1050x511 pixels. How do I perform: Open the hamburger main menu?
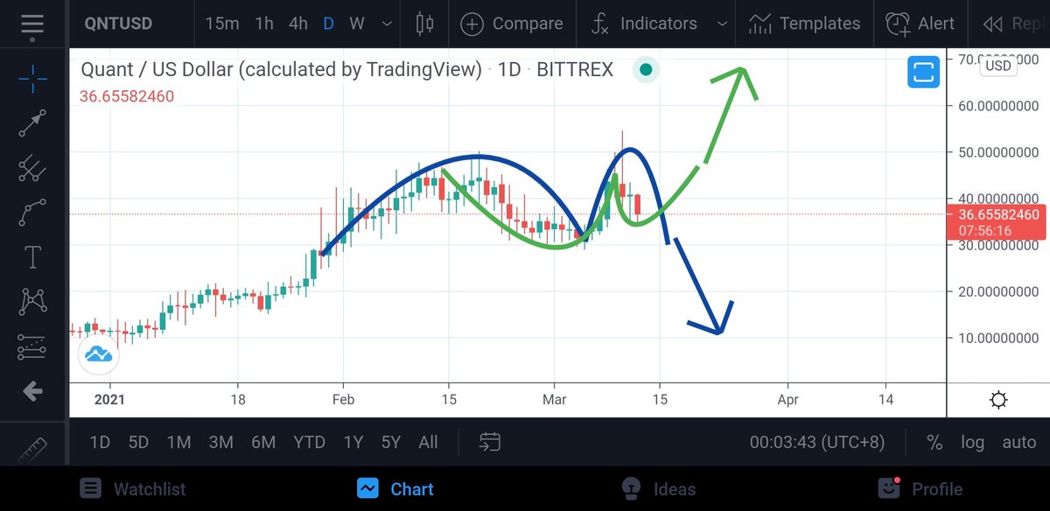31,24
